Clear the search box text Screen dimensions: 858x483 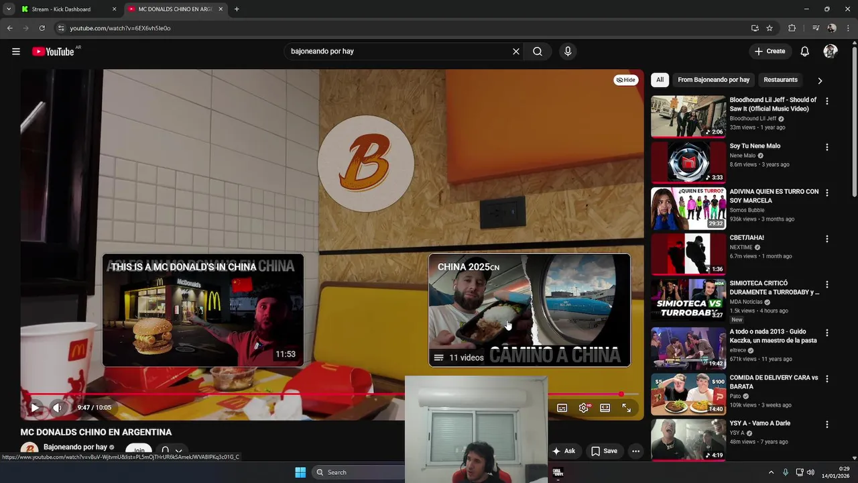tap(516, 52)
